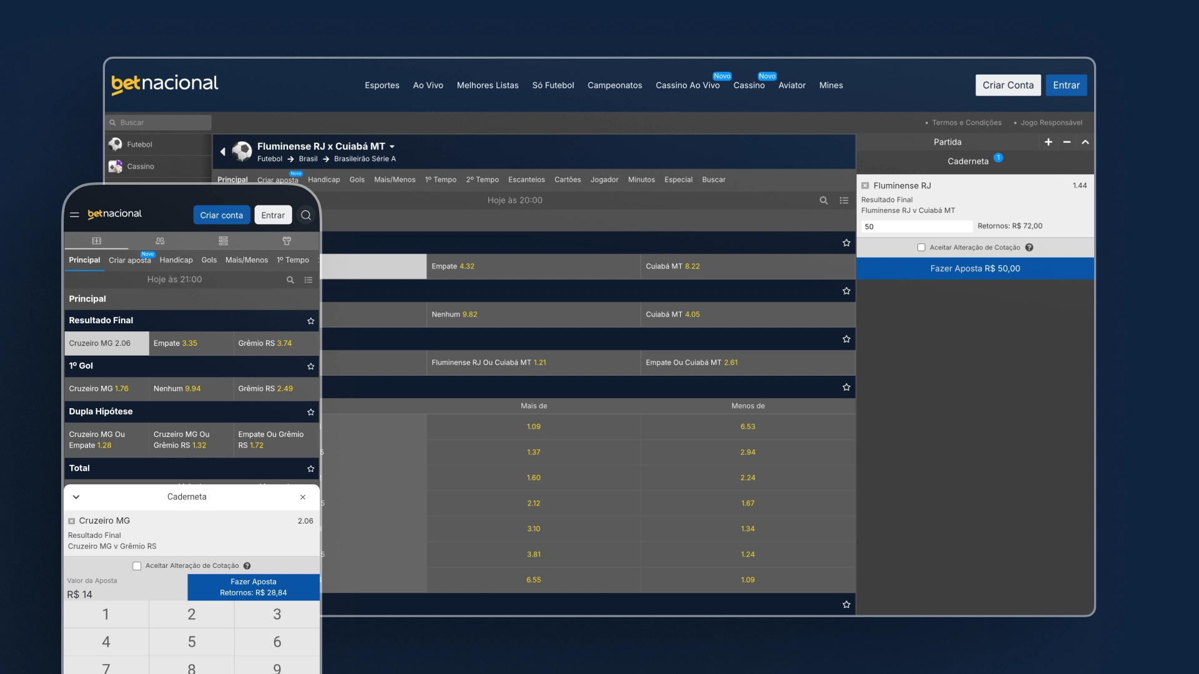Click the betnacional logo in desktop header
This screenshot has height=674, width=1199.
(x=165, y=84)
